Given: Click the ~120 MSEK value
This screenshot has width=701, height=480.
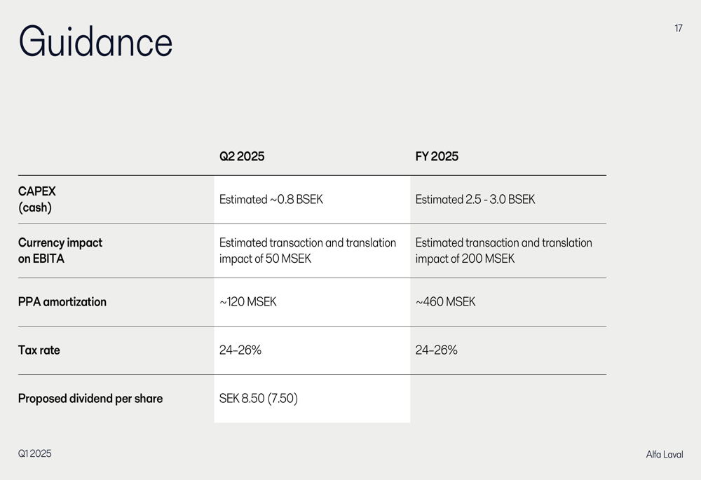Looking at the screenshot, I should (x=248, y=302).
